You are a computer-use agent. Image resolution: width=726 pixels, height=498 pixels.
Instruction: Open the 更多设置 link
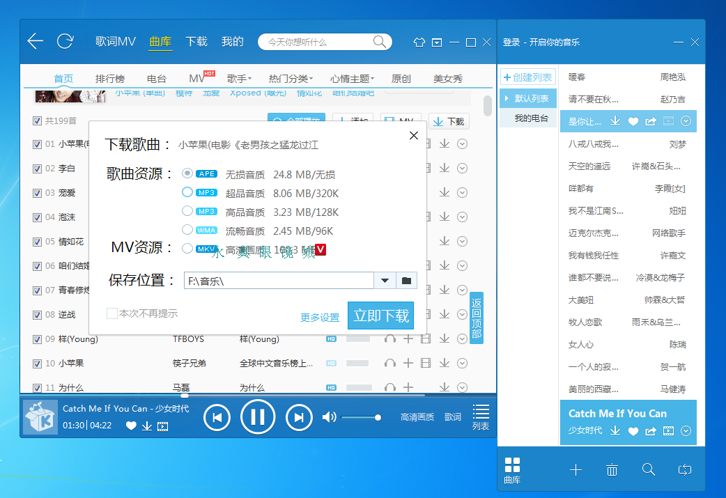coord(320,318)
